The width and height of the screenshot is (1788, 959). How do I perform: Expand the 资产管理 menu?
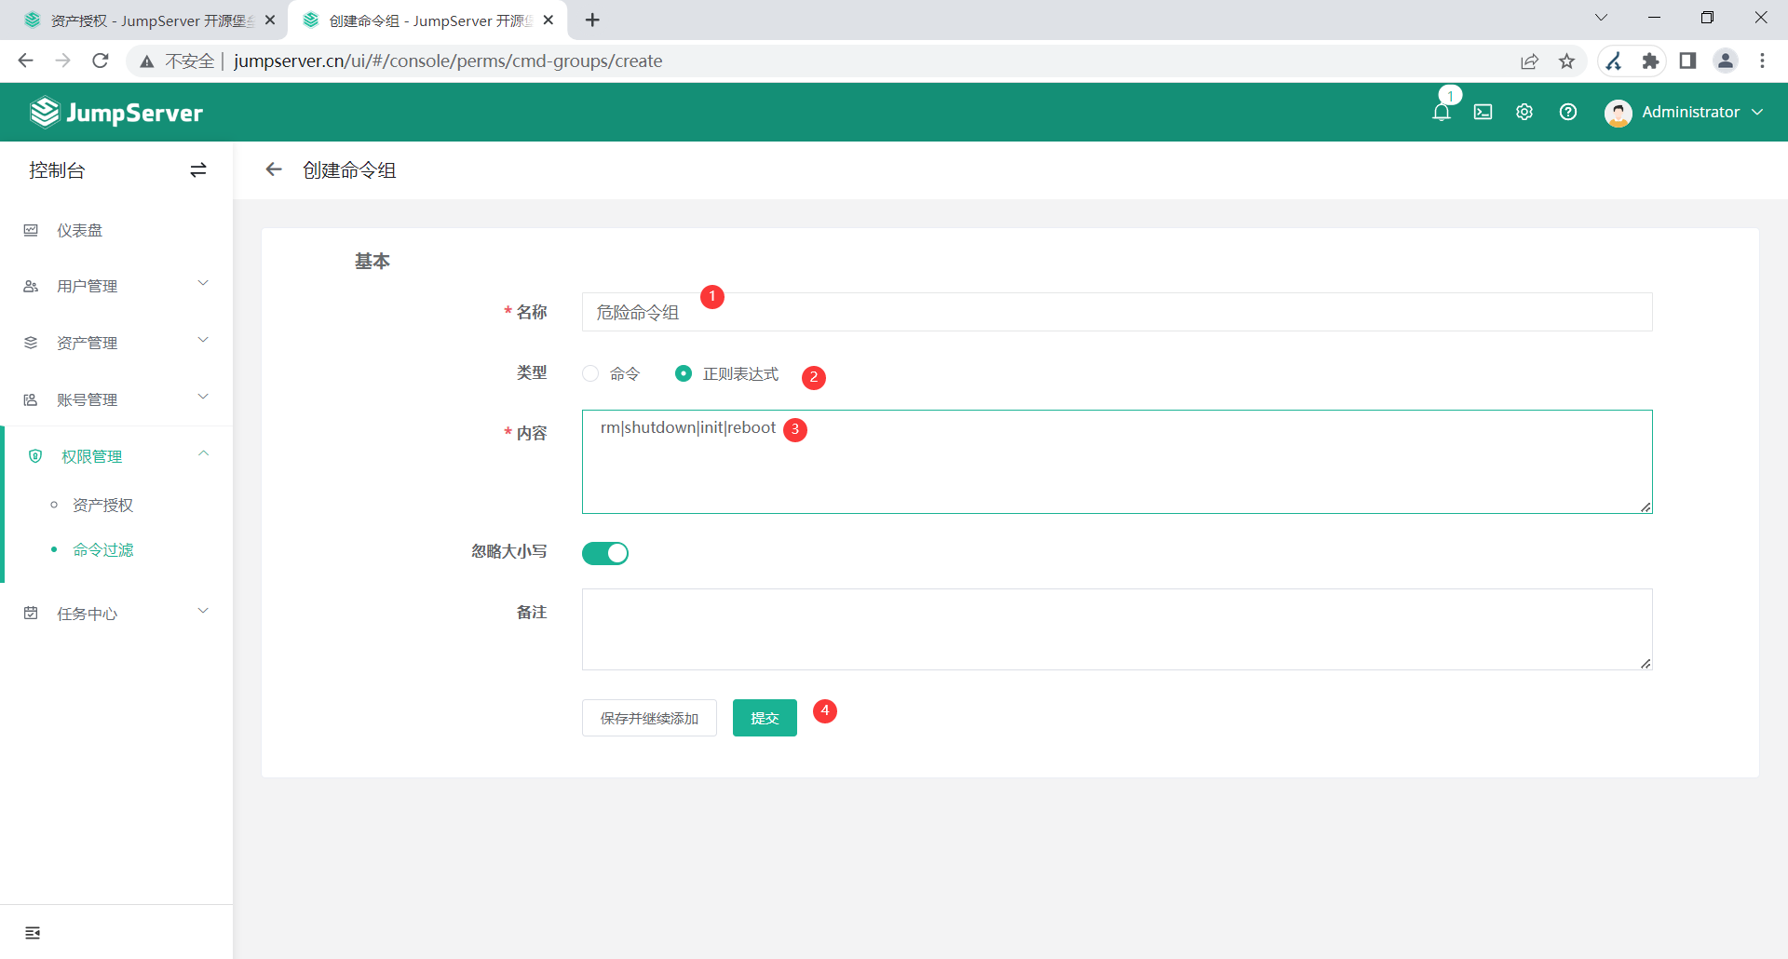[203, 340]
